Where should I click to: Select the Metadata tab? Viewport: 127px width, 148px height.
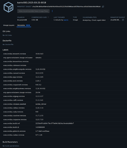[x=24, y=25]
